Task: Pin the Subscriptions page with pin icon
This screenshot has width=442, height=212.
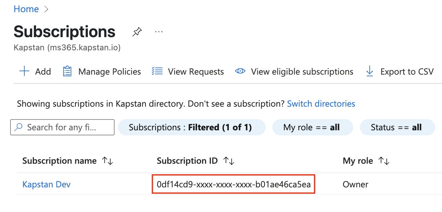Action: (x=137, y=32)
